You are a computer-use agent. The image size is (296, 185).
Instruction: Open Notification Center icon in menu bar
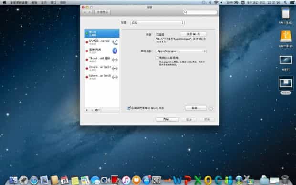(x=292, y=2)
